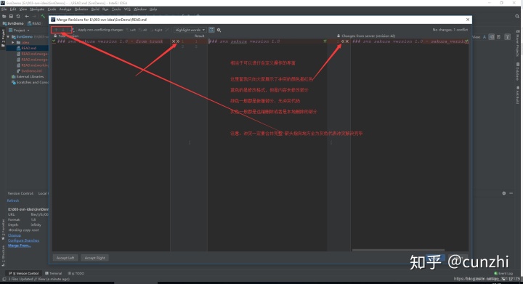Accept right change with double left arrow

tap(343, 41)
